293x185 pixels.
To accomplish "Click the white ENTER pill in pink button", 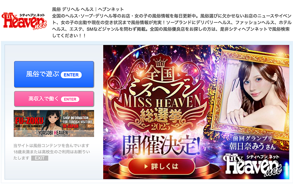I will (70, 99).
